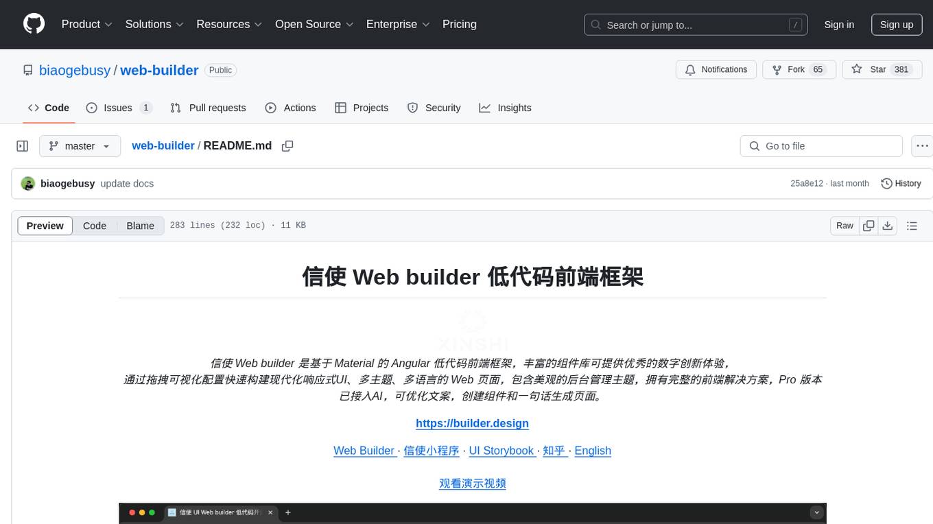
Task: Switch to the Code tab
Action: point(49,108)
